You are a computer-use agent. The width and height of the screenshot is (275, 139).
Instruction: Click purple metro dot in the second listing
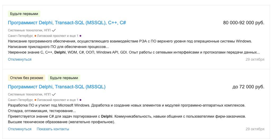pos(80,100)
